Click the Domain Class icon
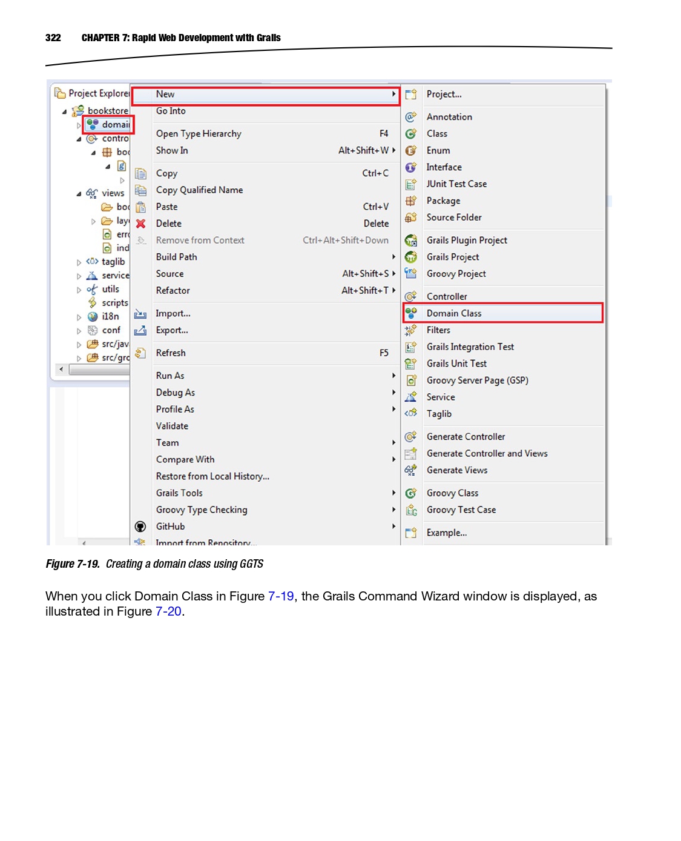This screenshot has height=841, width=681. pos(411,313)
